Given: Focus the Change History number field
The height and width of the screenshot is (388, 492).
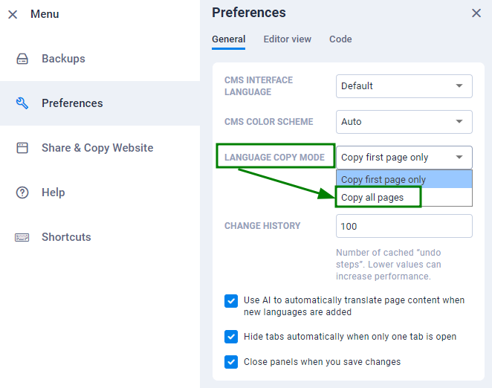Looking at the screenshot, I should [x=404, y=226].
